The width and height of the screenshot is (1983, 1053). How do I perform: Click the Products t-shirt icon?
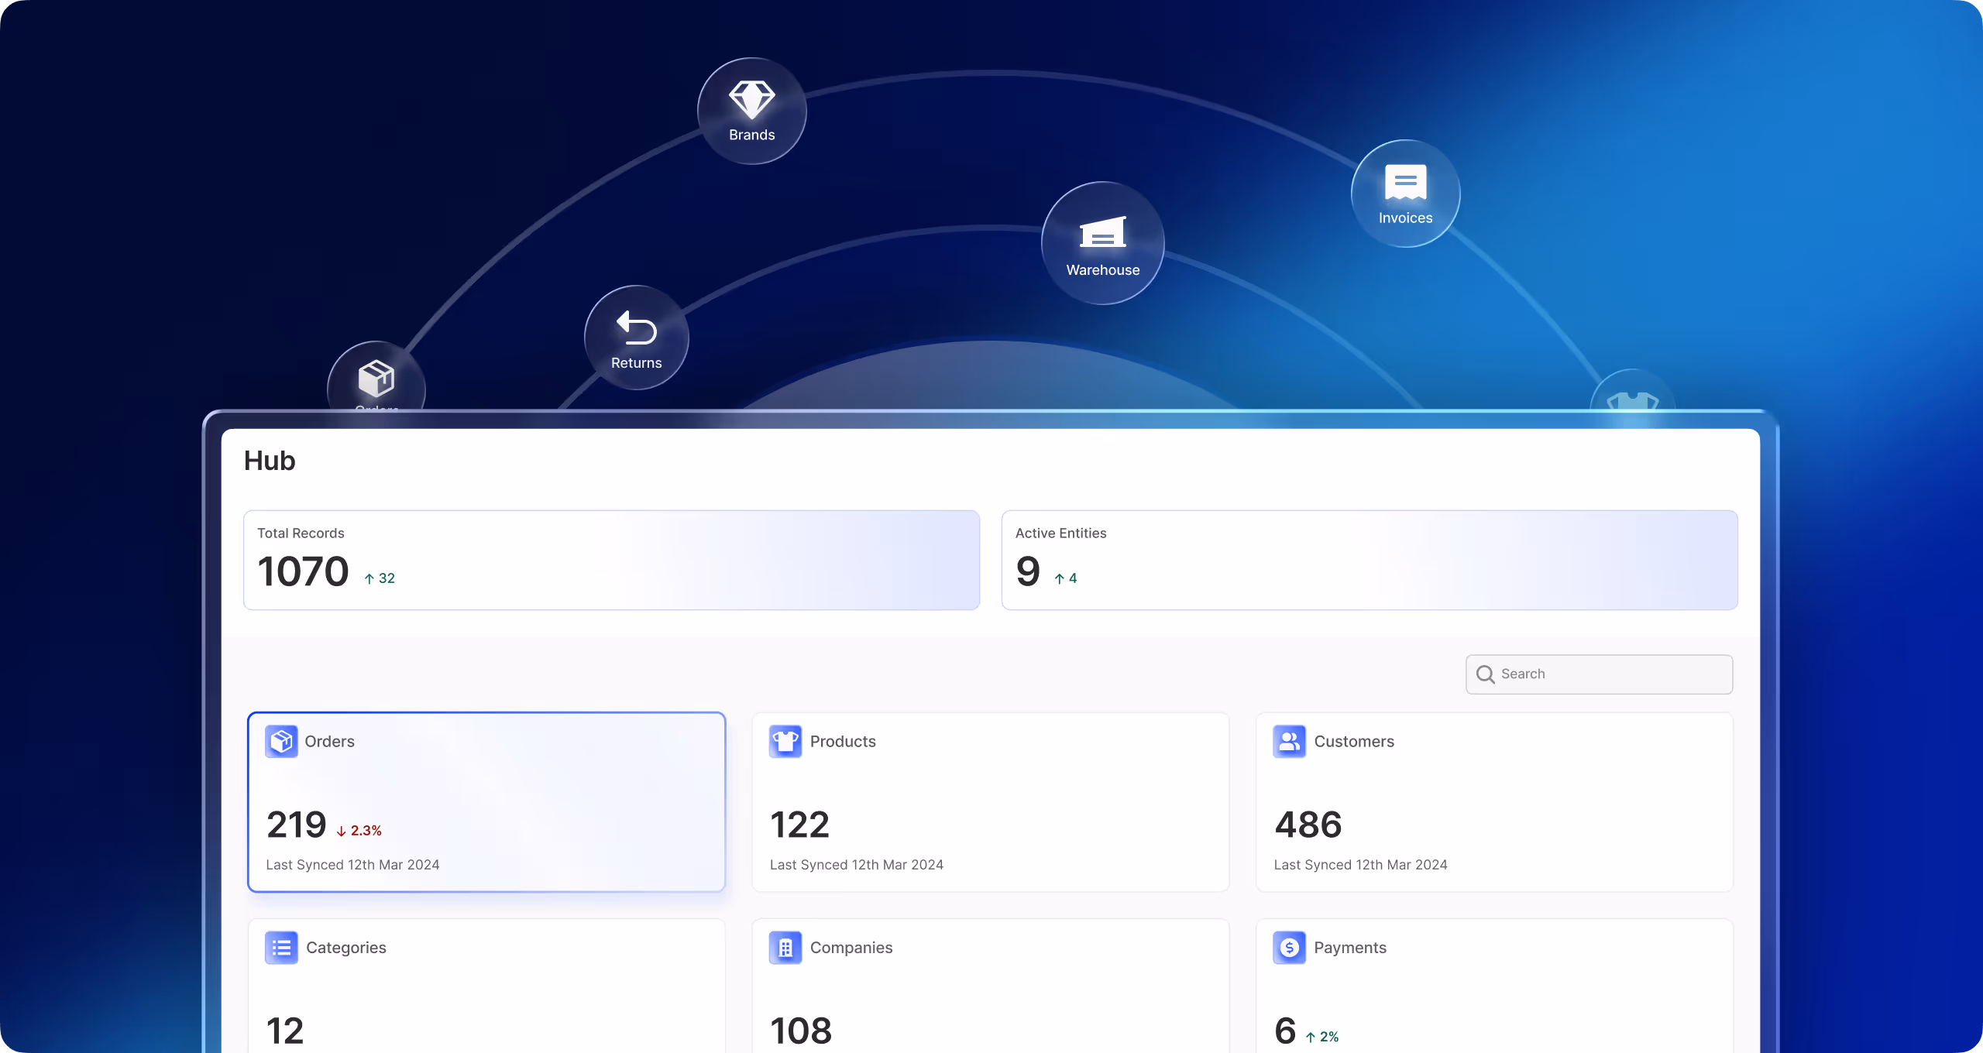tap(785, 741)
